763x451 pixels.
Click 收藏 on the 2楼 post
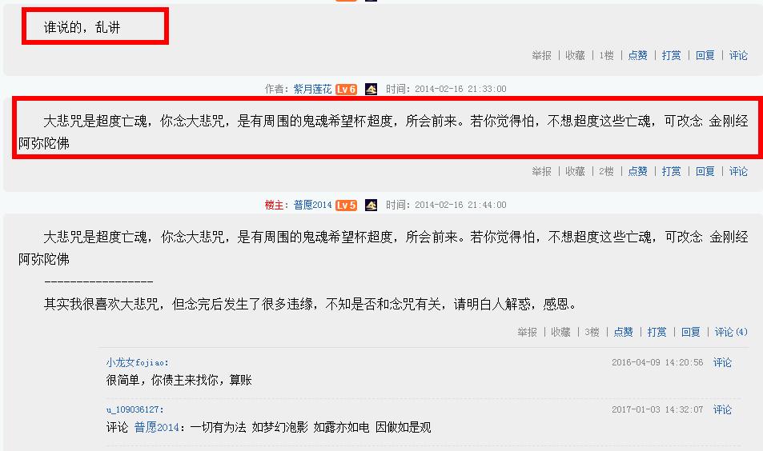click(575, 171)
